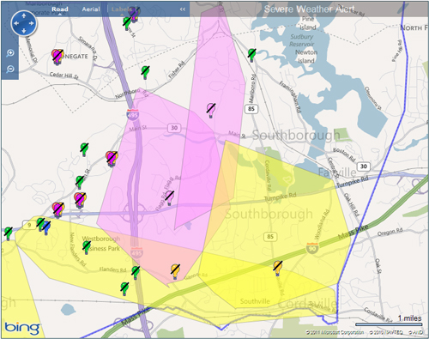The height and width of the screenshot is (339, 429).
Task: Zoom in with the plus magnifier
Action: 10,53
